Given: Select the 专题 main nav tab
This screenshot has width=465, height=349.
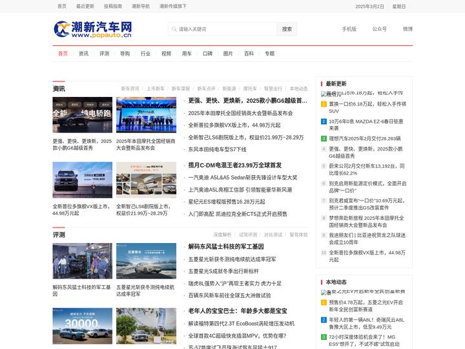Looking at the screenshot, I should 269,54.
